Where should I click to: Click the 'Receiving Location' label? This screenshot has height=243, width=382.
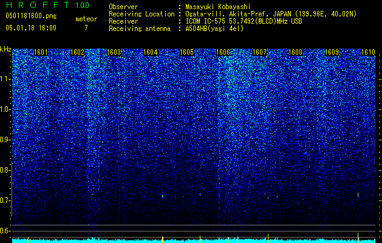click(142, 14)
